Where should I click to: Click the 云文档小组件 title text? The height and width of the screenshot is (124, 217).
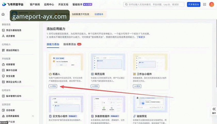tap(60, 116)
